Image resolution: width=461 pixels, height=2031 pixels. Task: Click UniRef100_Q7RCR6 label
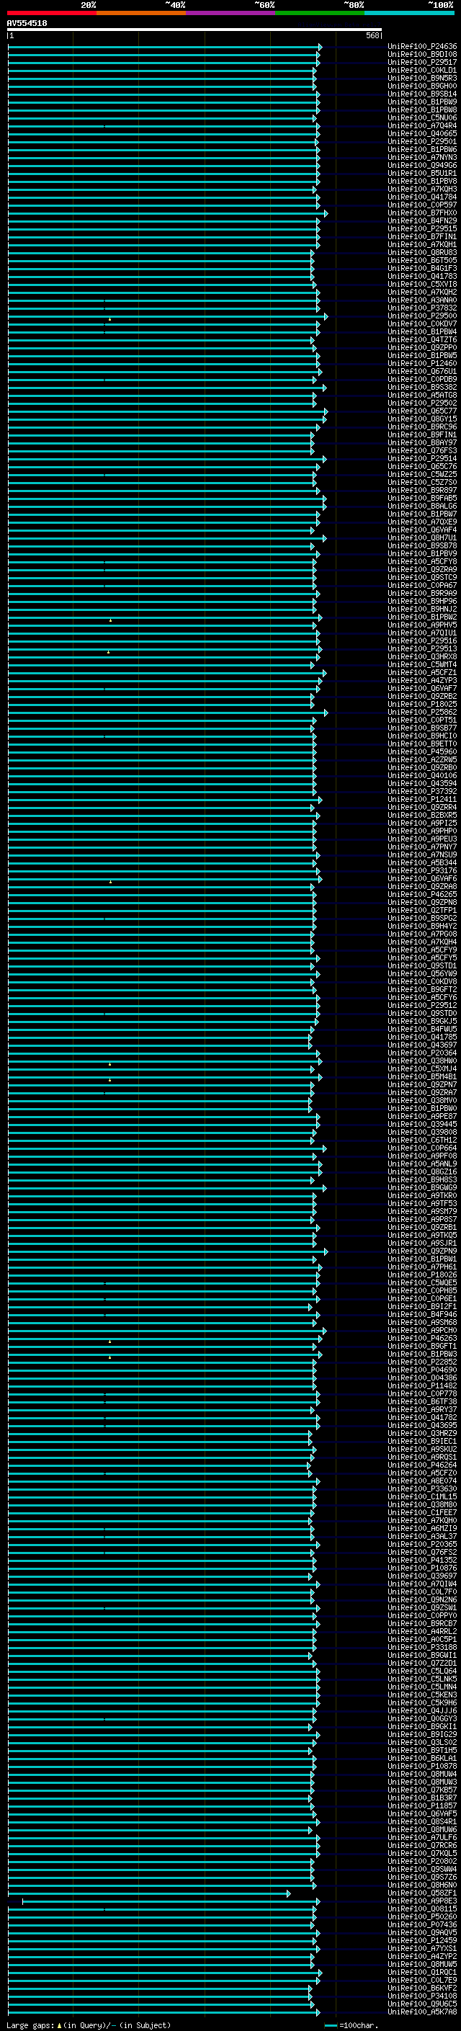tap(422, 1845)
